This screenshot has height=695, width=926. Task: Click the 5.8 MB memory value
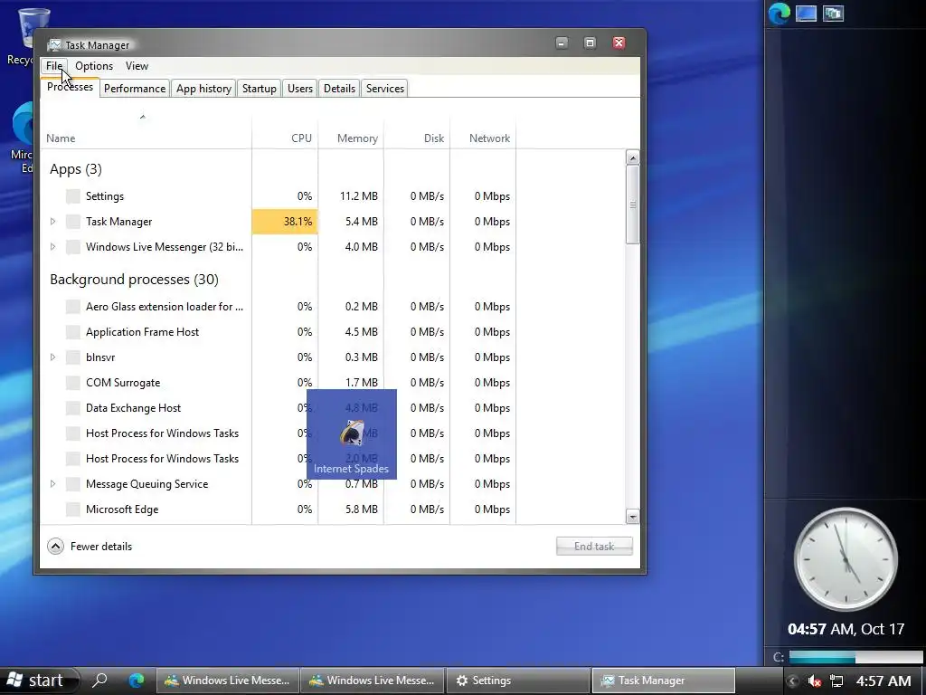361,509
